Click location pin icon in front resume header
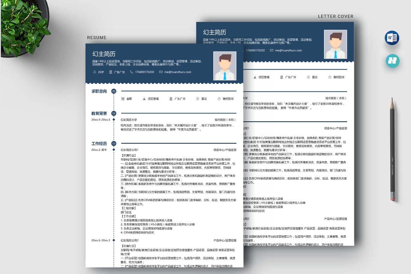 tap(111, 72)
